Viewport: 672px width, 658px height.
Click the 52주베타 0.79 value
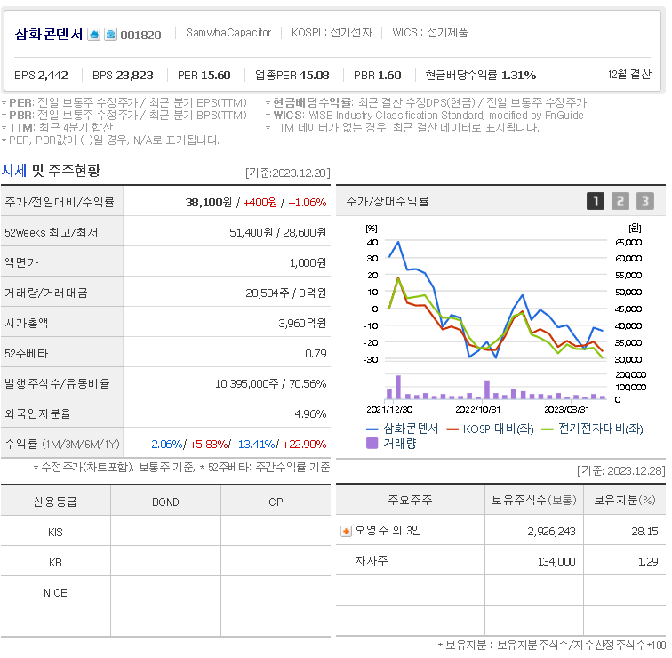pos(316,353)
